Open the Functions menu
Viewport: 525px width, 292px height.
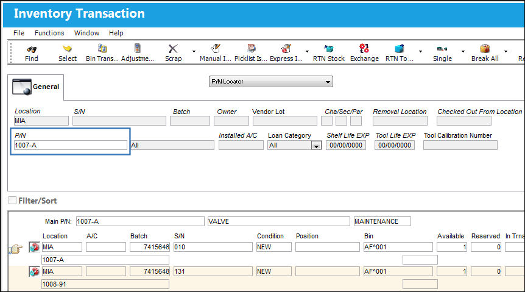pyautogui.click(x=49, y=33)
